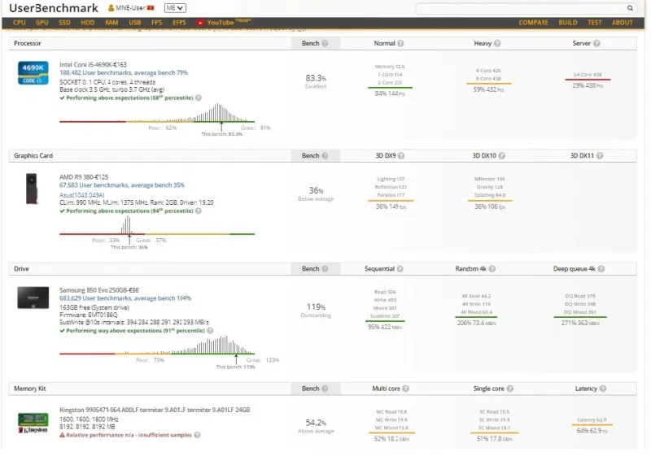Open the Asus(1043 049A) link
651x465 pixels.
[x=82, y=195]
